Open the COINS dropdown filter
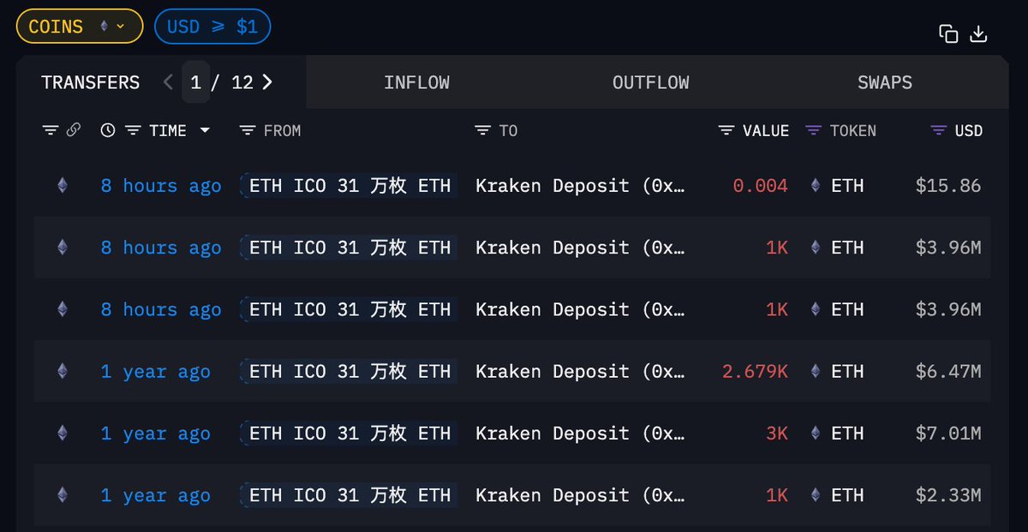The height and width of the screenshot is (532, 1028). (79, 27)
